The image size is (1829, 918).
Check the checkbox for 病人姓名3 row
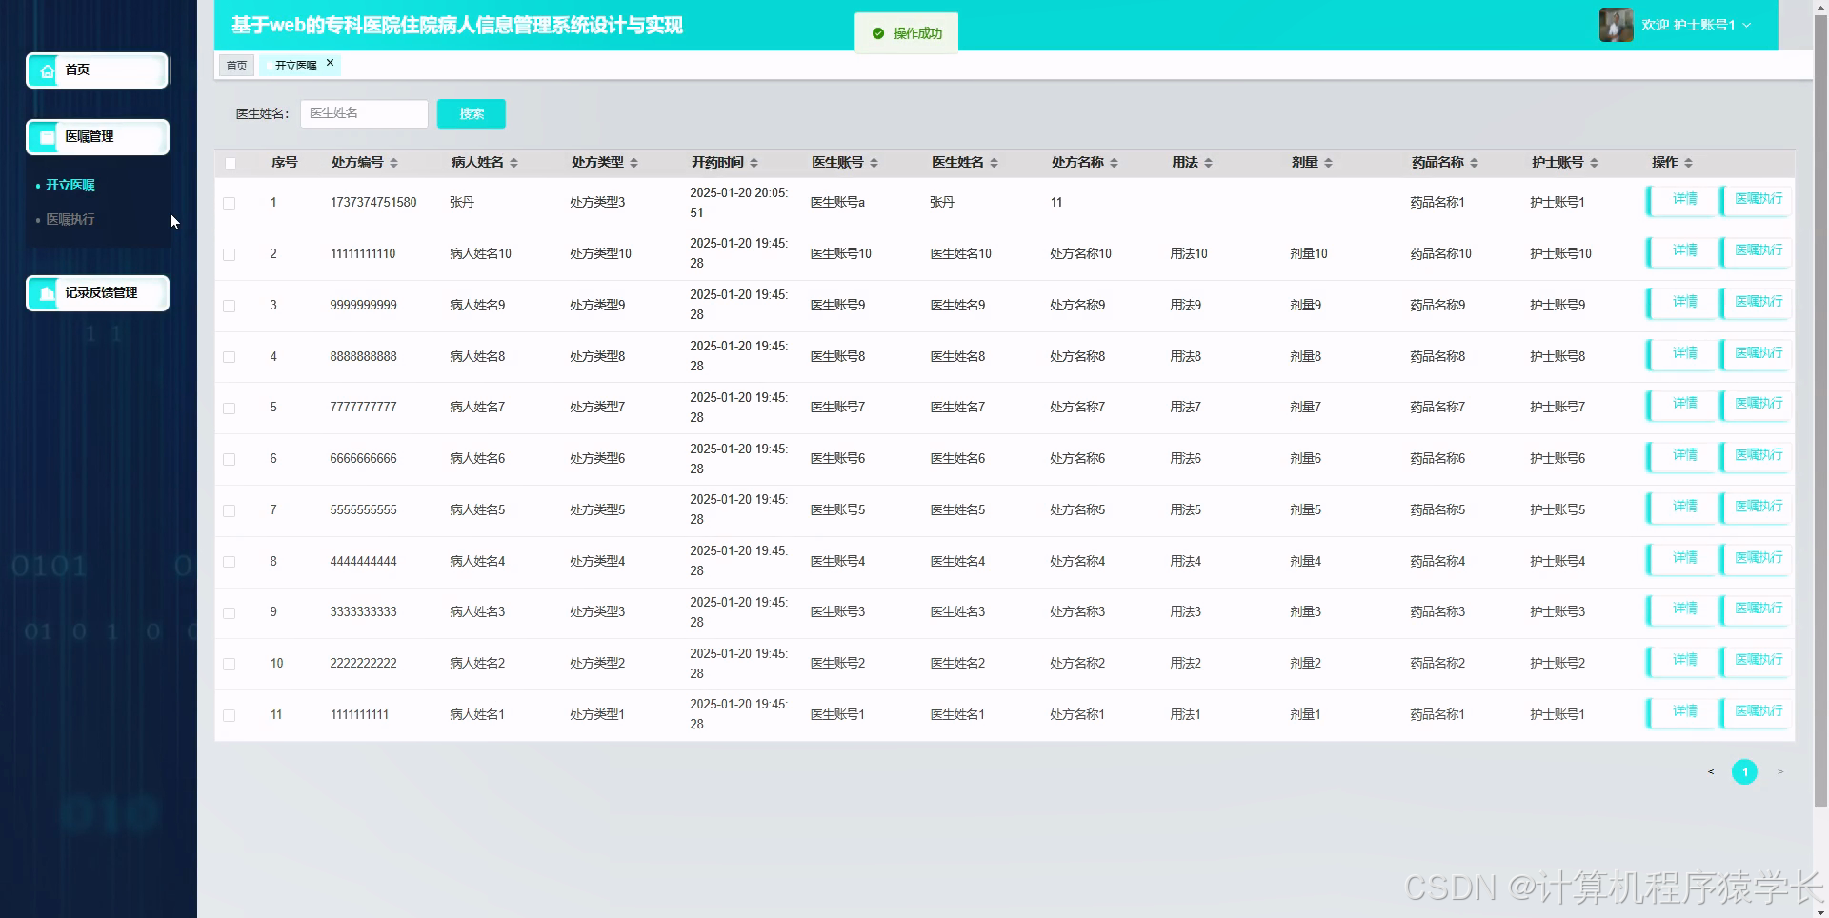[229, 612]
